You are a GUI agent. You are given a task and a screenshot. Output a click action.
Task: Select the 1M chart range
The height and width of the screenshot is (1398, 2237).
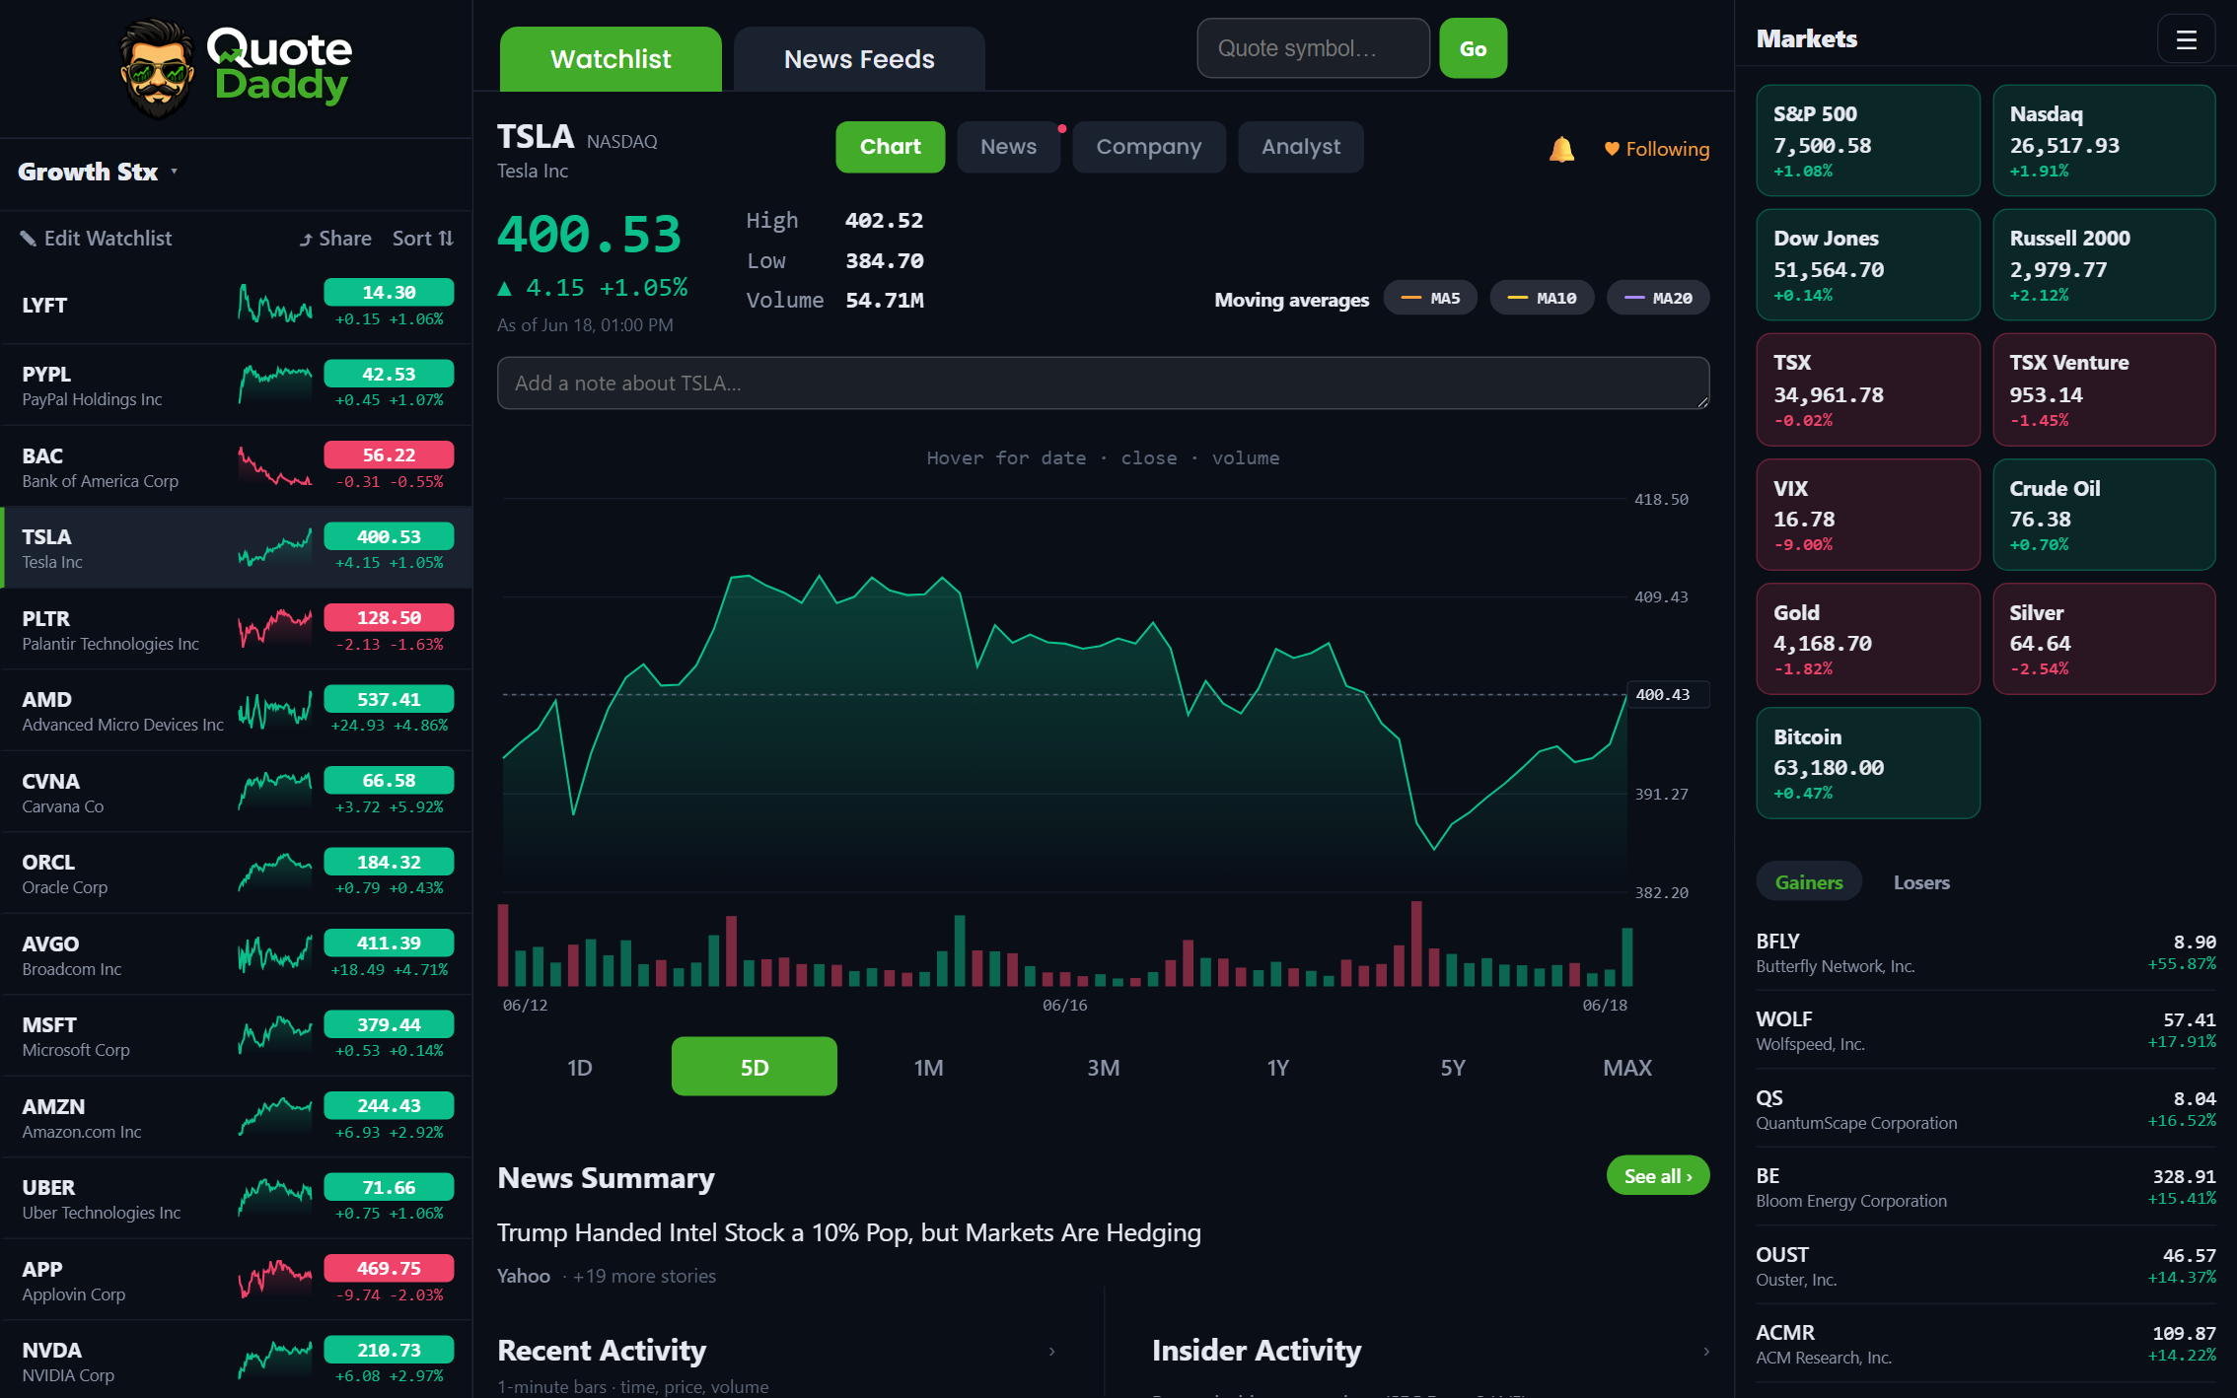pos(929,1067)
